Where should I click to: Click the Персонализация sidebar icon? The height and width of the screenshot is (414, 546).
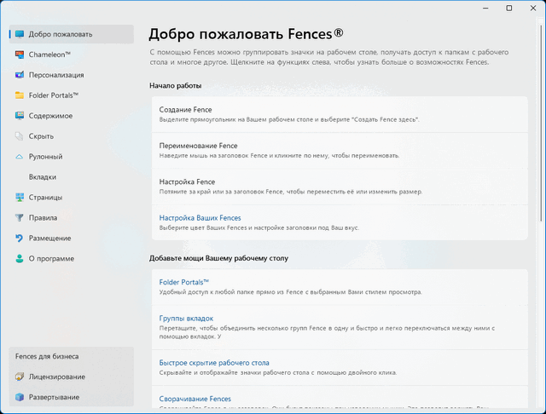coord(20,75)
